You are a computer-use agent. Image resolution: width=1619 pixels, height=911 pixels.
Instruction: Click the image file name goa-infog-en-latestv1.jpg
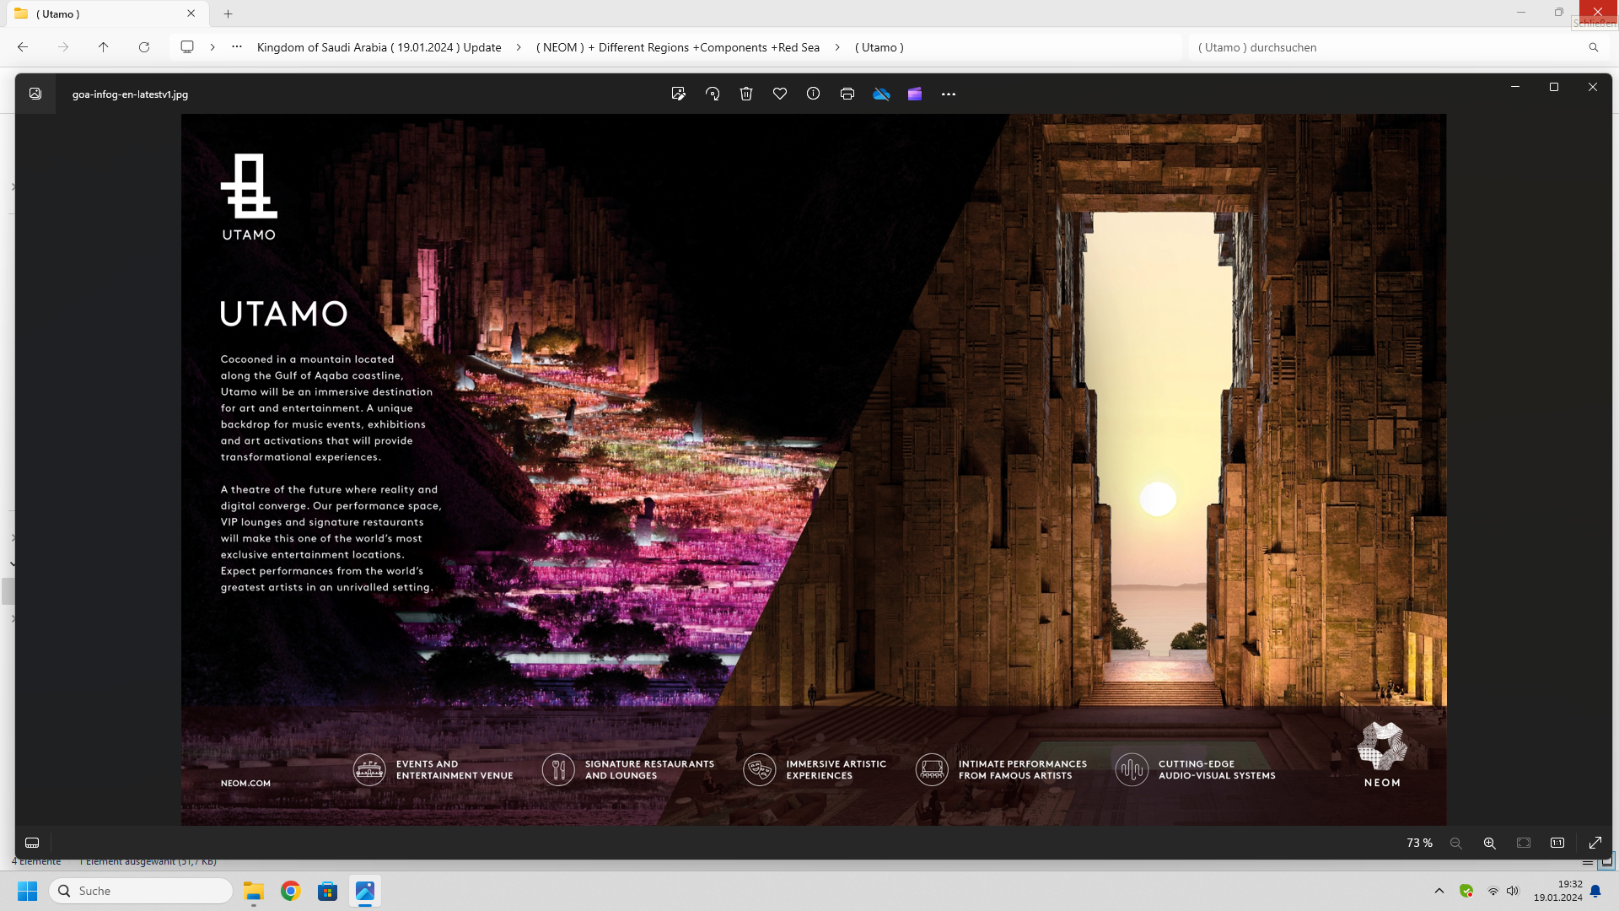pos(130,94)
